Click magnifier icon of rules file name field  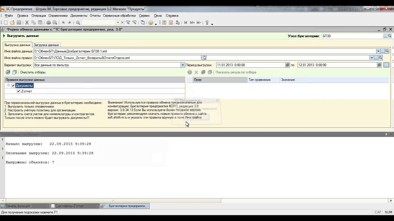click(380, 58)
